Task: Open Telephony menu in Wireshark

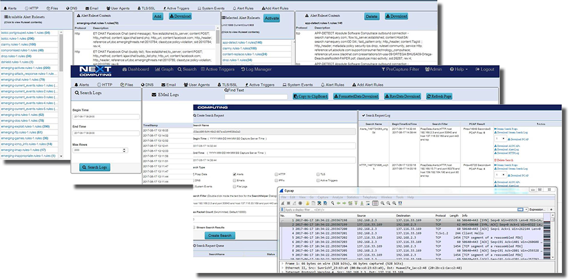Action: [x=370, y=197]
